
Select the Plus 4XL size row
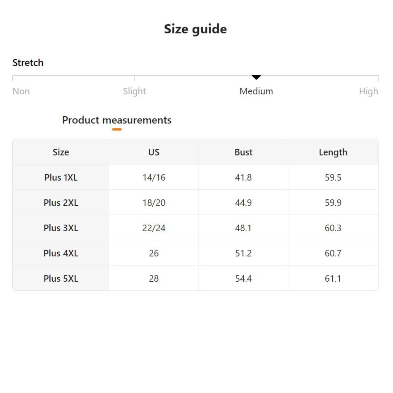61,253
